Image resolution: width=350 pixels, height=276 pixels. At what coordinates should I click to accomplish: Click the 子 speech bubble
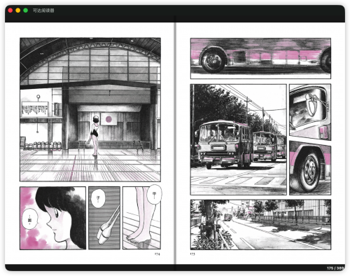pyautogui.click(x=98, y=199)
